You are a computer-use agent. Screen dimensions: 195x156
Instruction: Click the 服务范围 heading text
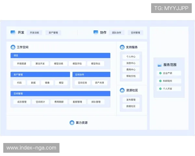(170, 65)
